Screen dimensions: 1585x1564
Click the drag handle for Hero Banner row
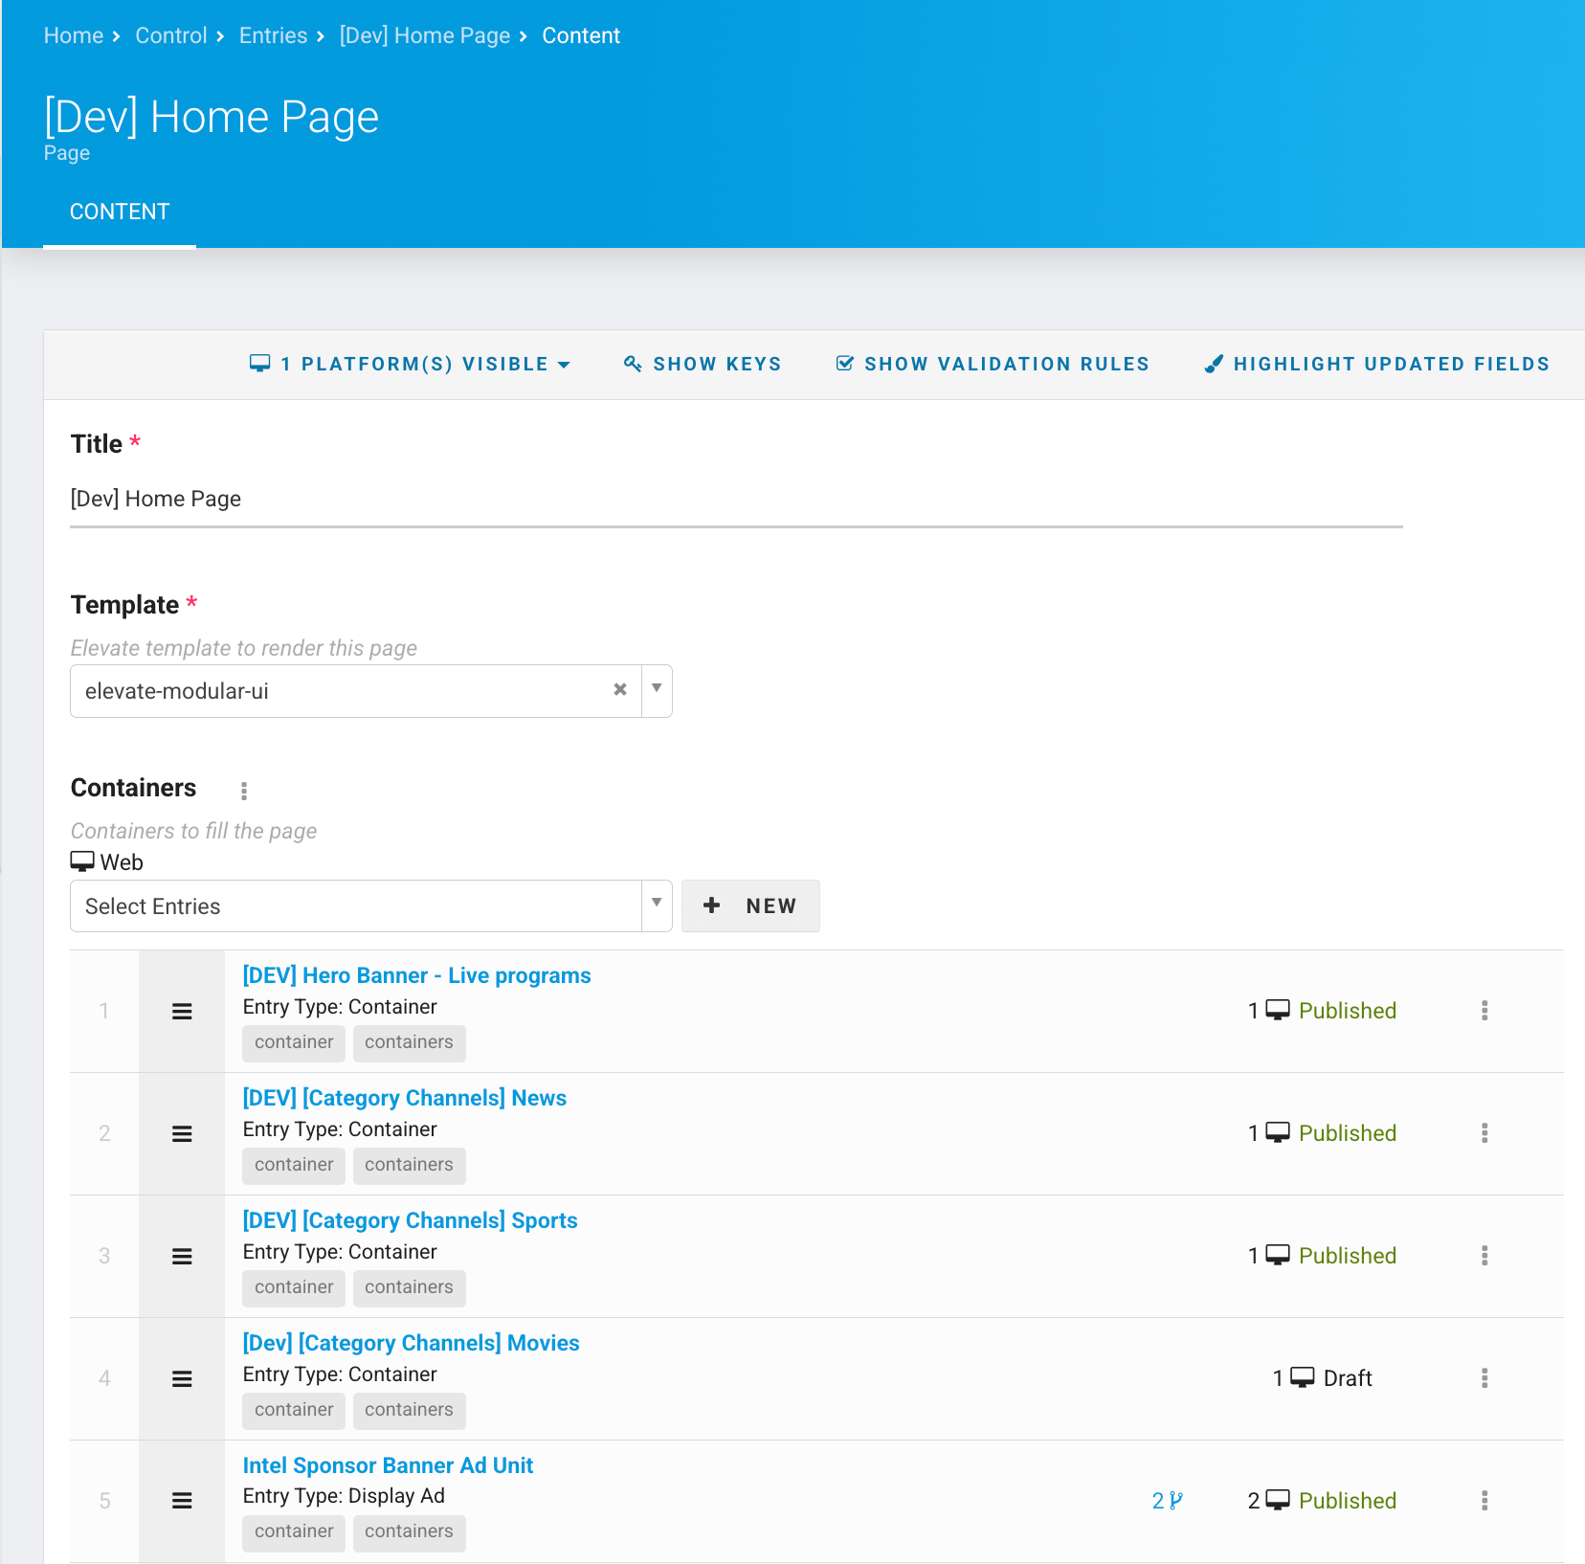[182, 1012]
